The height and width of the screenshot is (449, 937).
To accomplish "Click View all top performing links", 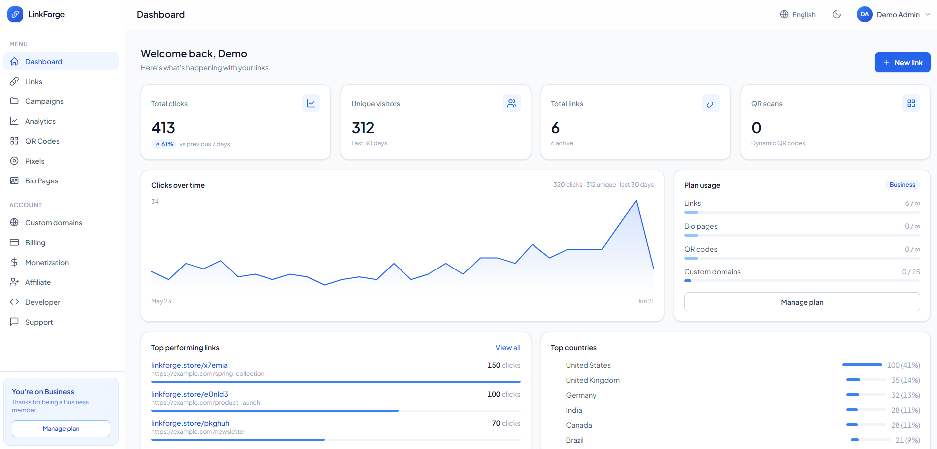I will coord(508,347).
